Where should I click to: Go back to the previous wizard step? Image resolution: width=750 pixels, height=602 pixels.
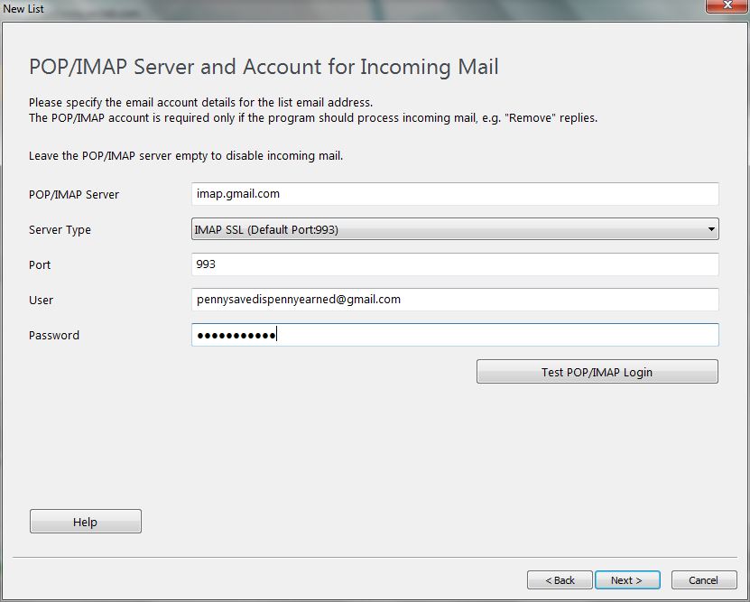click(x=560, y=580)
